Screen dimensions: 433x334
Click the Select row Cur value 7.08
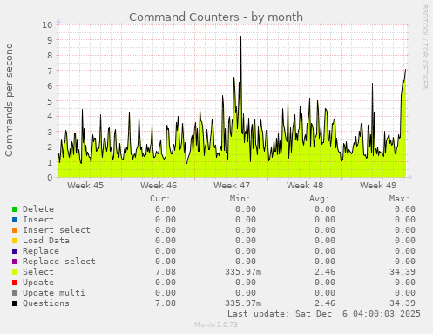[166, 272]
